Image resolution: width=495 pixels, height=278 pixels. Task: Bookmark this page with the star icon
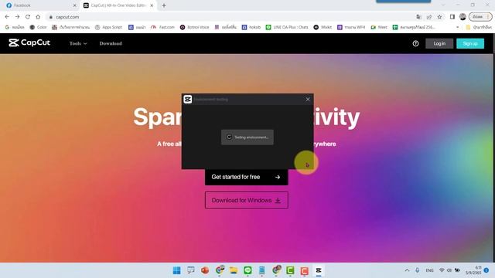439,17
